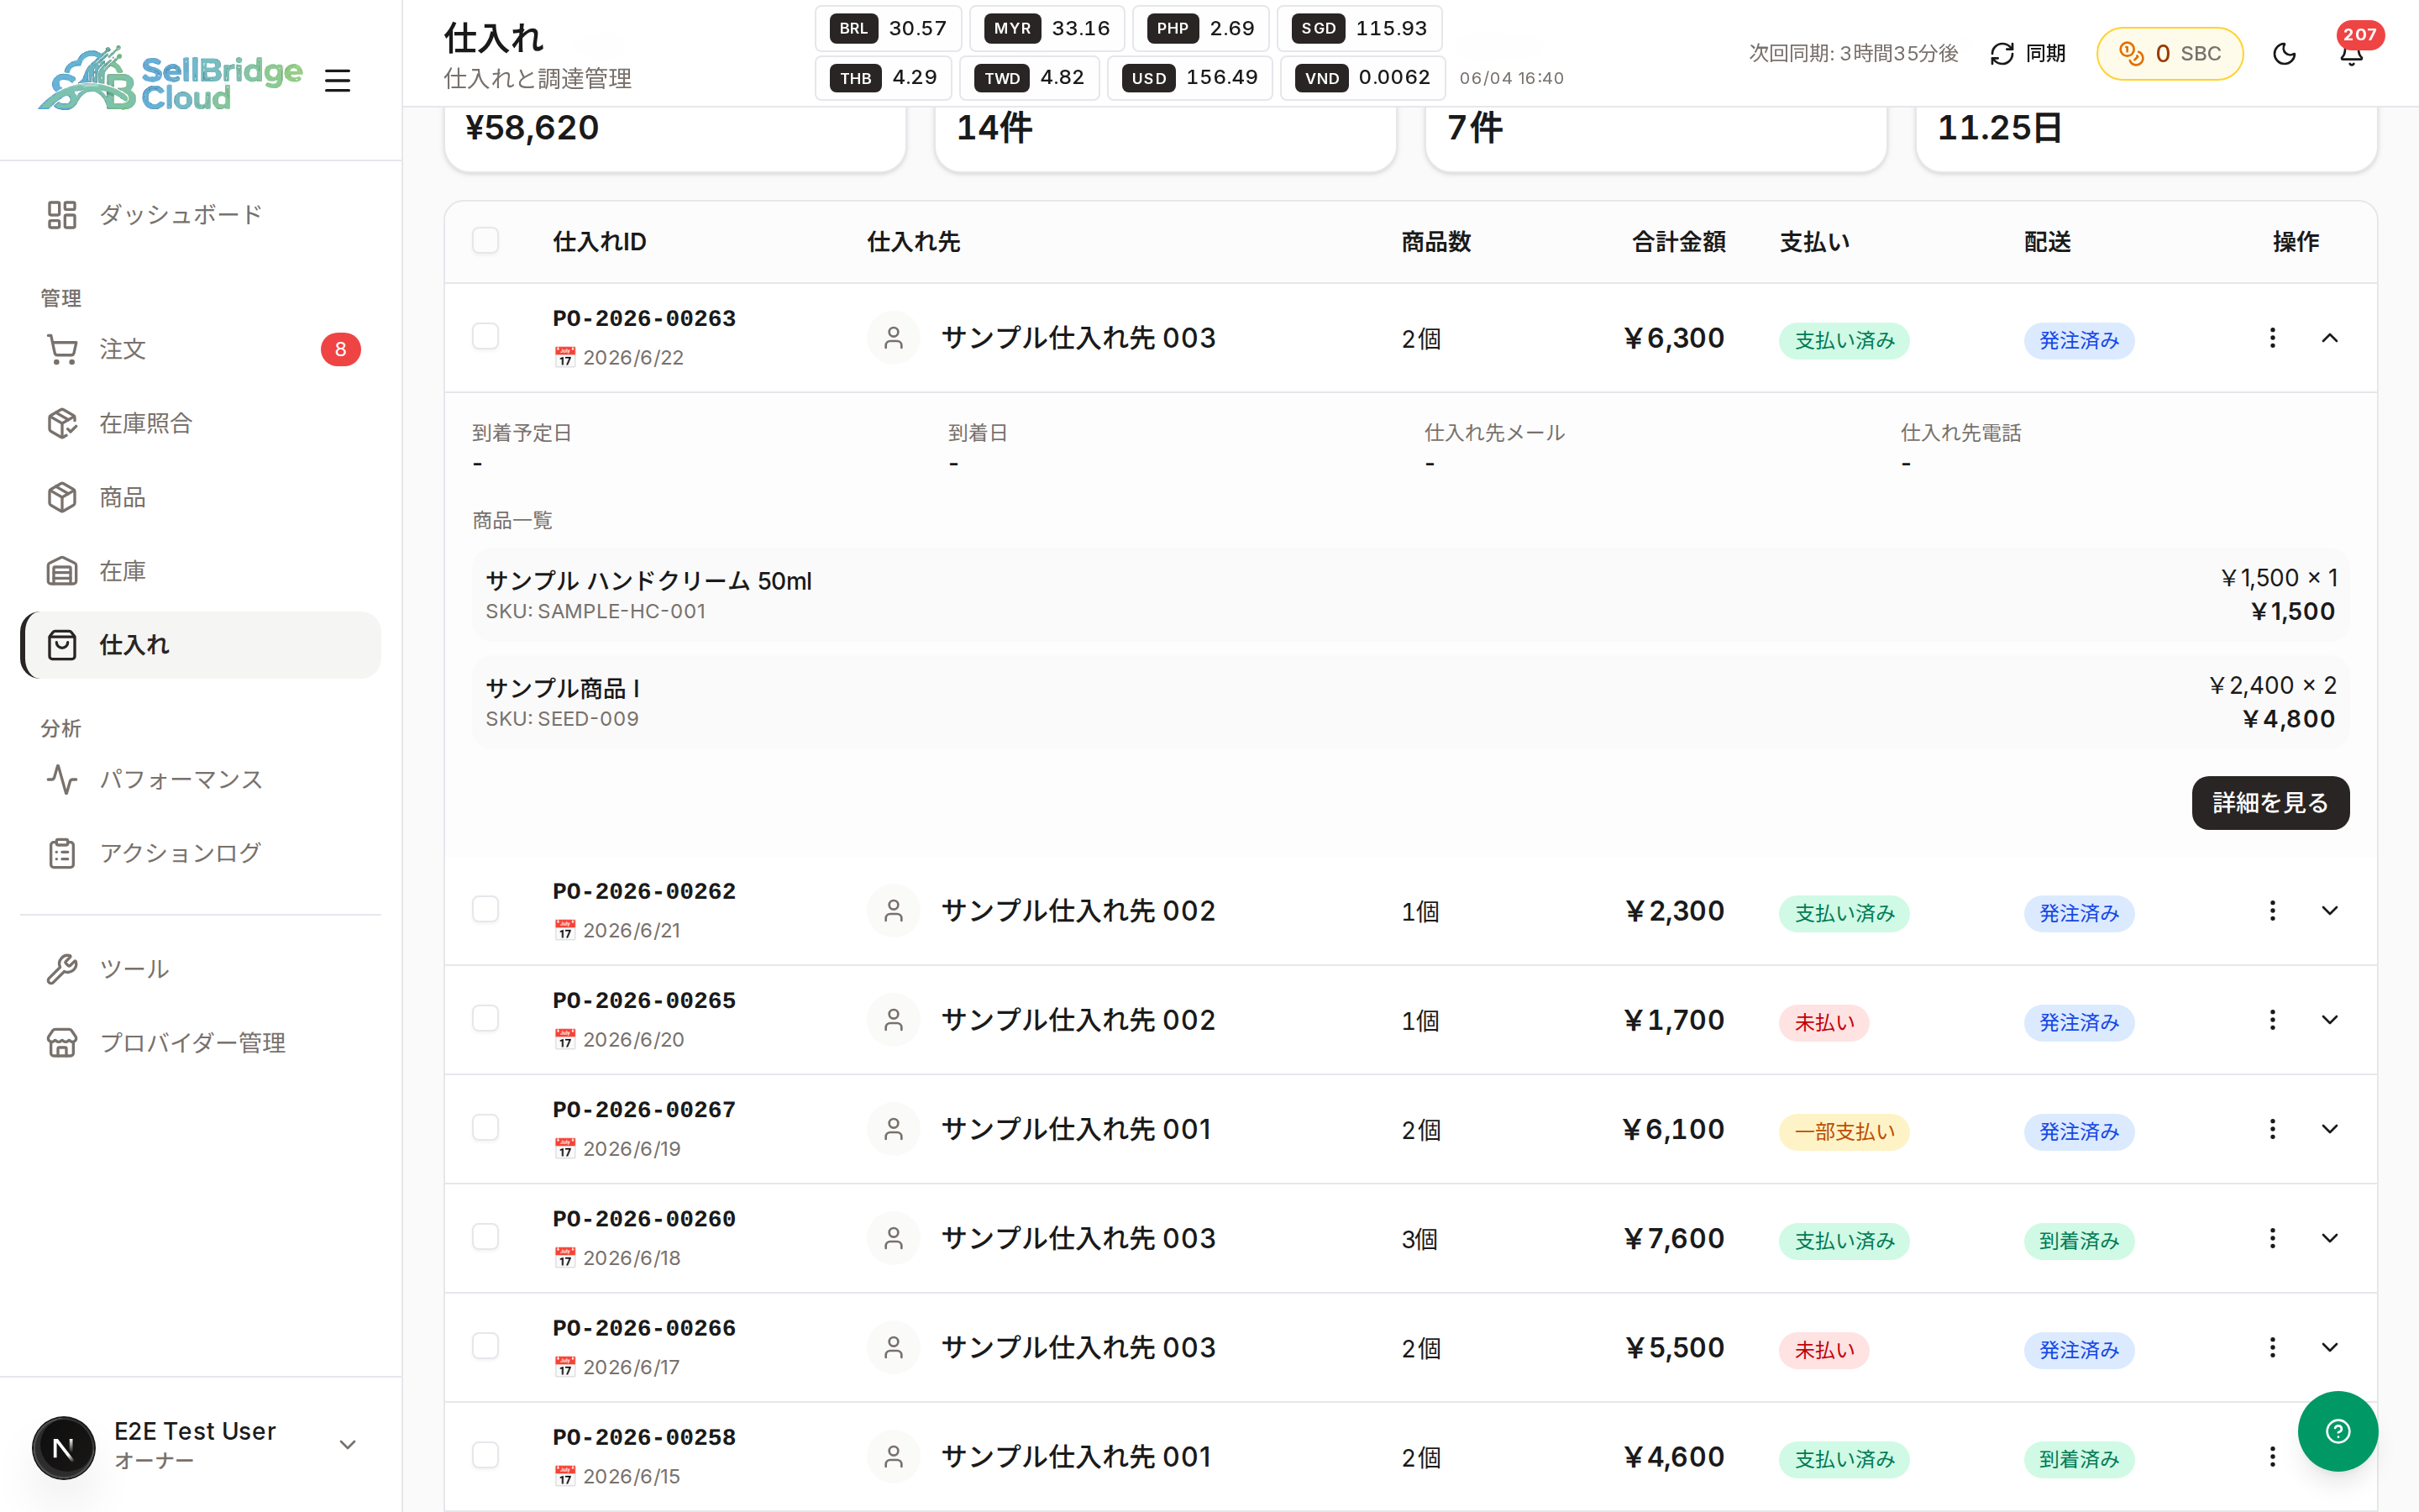Open three-dot menu for PO-2026-00260

click(x=2272, y=1238)
